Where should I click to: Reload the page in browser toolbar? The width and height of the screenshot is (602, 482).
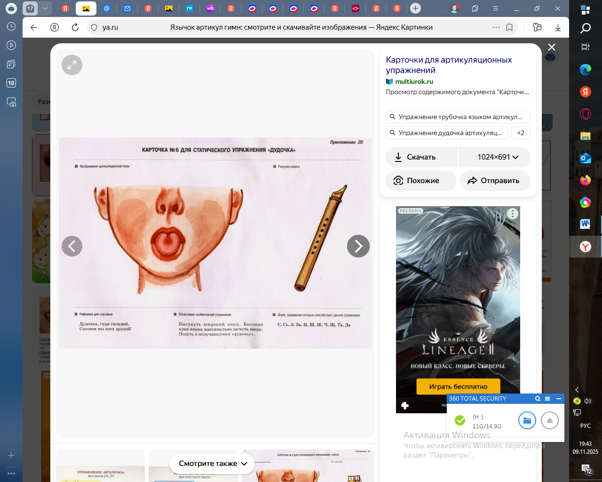click(x=75, y=27)
